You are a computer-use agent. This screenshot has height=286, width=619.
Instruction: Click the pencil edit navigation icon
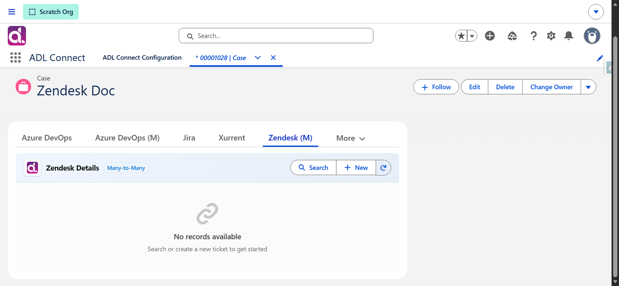600,58
